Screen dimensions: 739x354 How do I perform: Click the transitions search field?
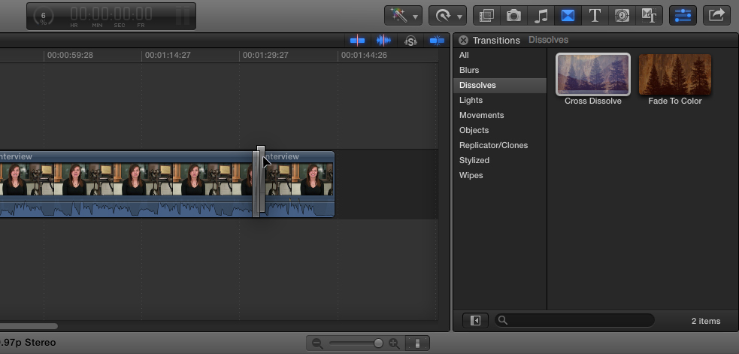click(x=574, y=320)
